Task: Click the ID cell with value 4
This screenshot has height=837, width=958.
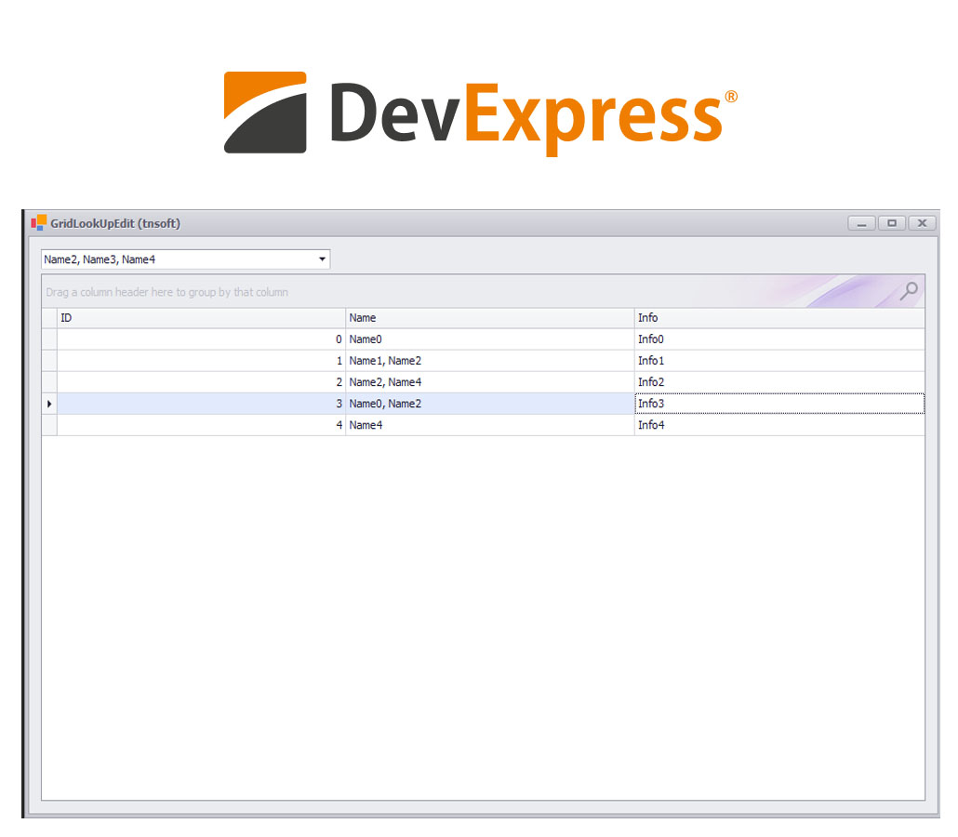Action: pyautogui.click(x=201, y=425)
